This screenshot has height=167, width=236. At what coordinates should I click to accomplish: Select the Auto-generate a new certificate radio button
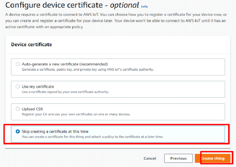pyautogui.click(x=18, y=64)
